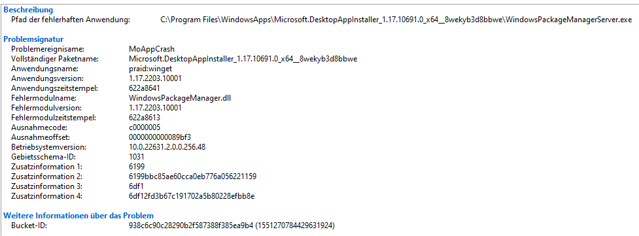The height and width of the screenshot is (236, 639).
Task: Click the Zusatzinformation 3 value 6df1
Action: tap(136, 186)
